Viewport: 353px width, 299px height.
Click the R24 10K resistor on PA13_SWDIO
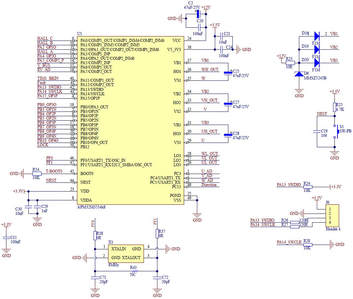click(308, 187)
